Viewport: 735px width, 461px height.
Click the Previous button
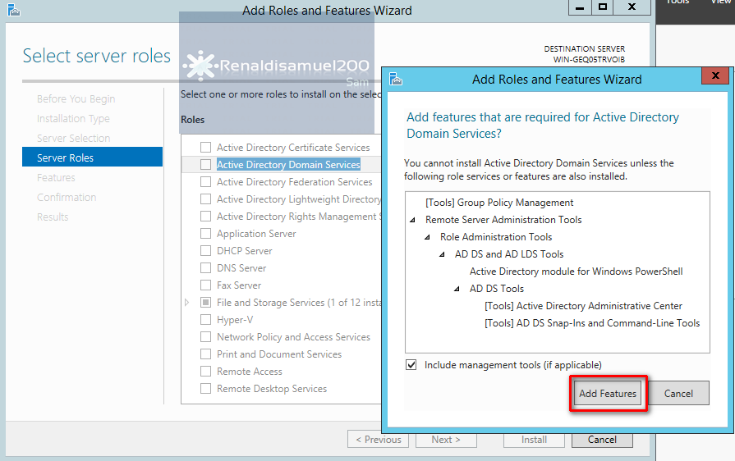pyautogui.click(x=379, y=440)
